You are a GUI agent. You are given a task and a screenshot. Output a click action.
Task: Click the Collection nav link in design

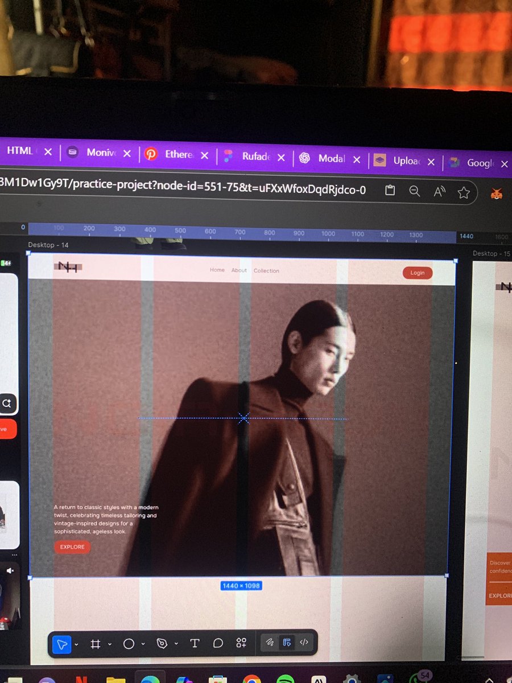tap(266, 271)
